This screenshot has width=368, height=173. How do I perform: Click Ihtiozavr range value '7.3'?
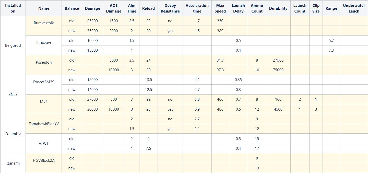(331, 50)
